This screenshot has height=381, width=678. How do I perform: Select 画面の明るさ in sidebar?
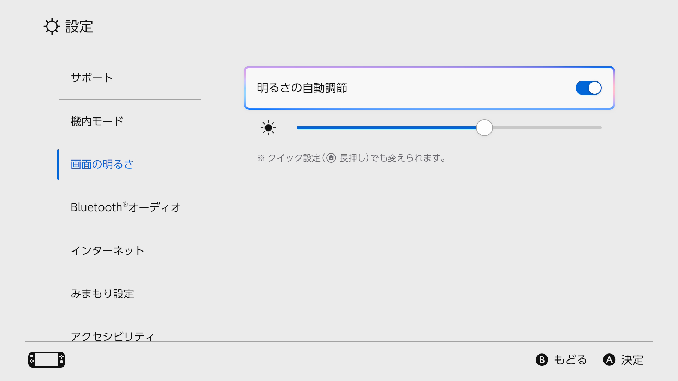(x=102, y=164)
